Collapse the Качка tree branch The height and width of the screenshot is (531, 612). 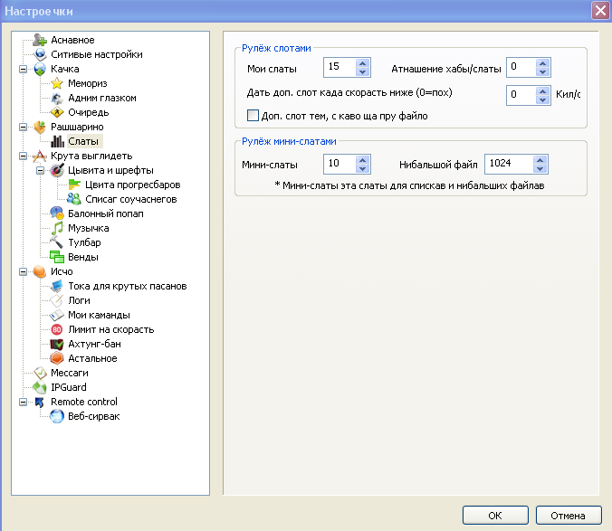(x=23, y=69)
